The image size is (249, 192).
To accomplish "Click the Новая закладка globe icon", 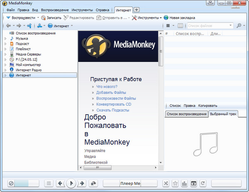I will [166, 18].
